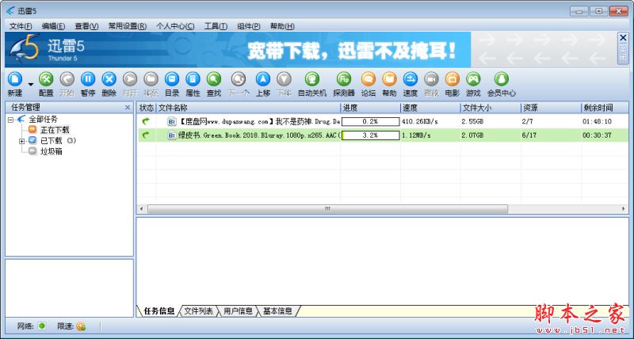Close the banner advertisement with X

pyautogui.click(x=623, y=38)
